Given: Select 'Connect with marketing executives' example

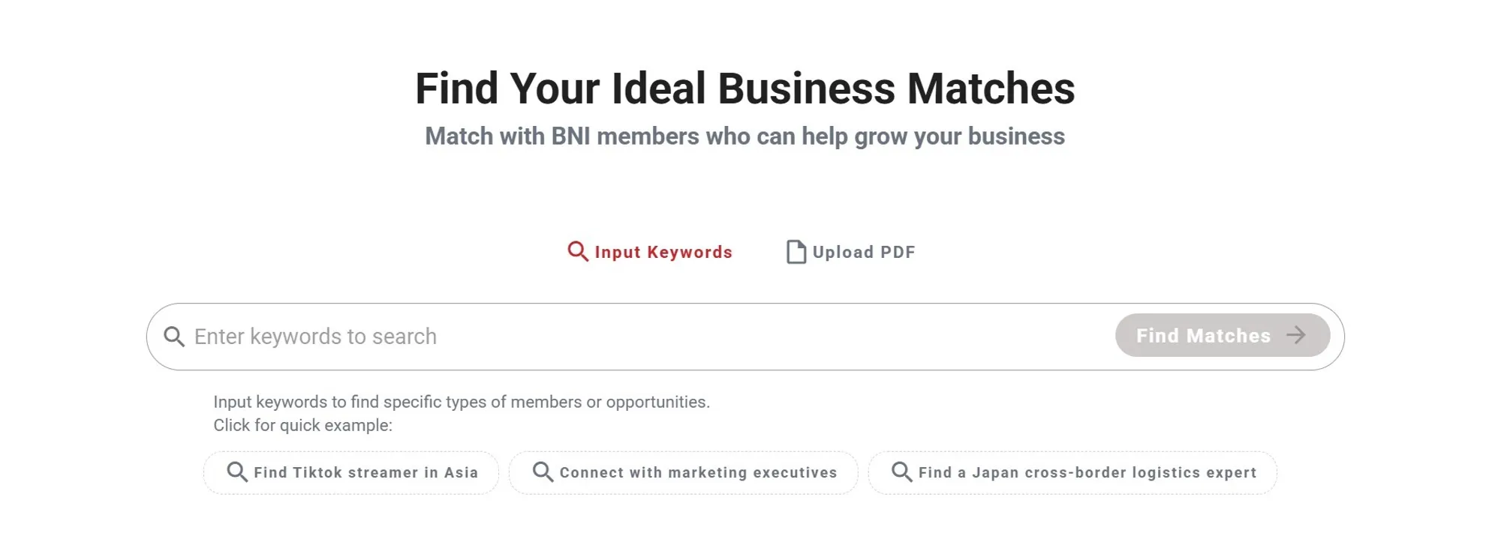Looking at the screenshot, I should click(x=698, y=472).
